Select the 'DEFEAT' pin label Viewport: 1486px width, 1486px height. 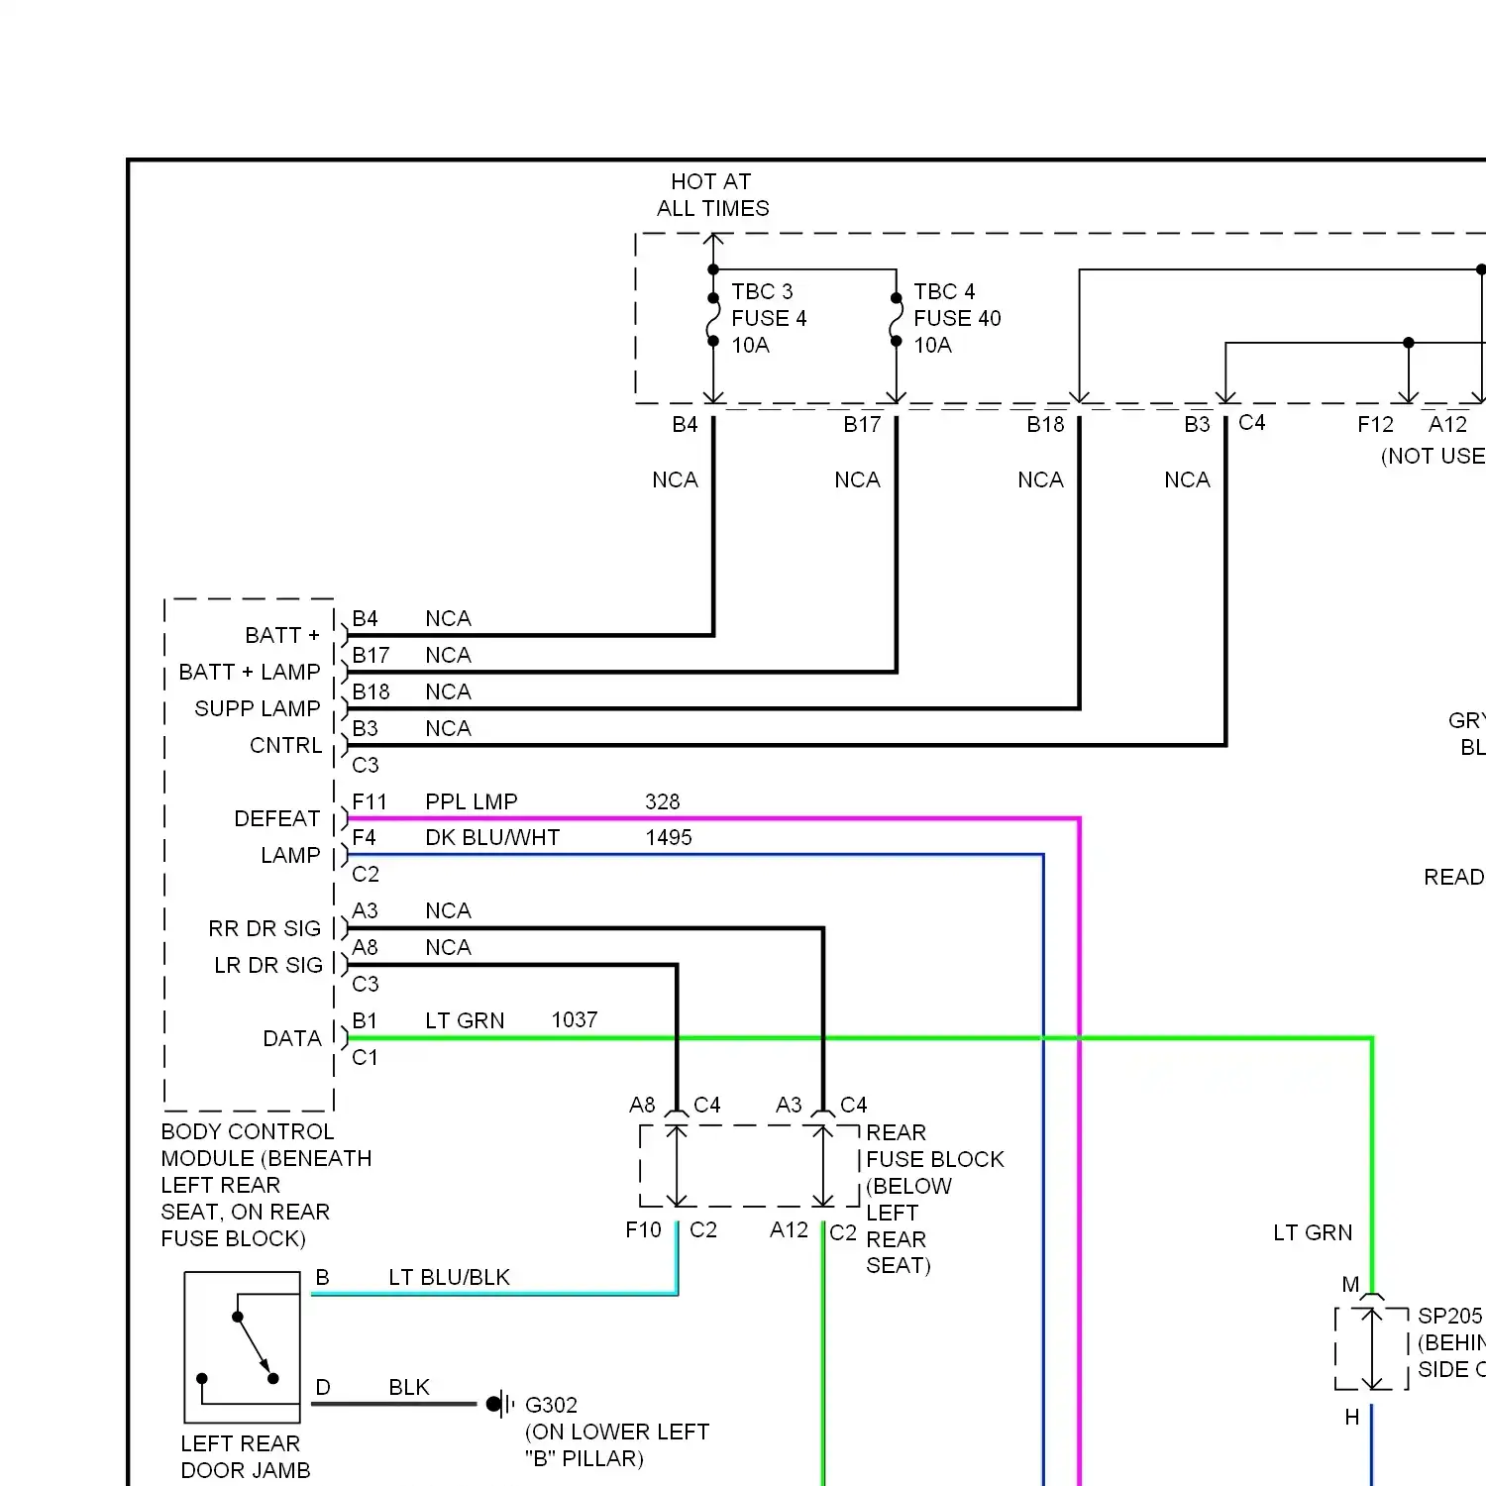click(x=277, y=818)
